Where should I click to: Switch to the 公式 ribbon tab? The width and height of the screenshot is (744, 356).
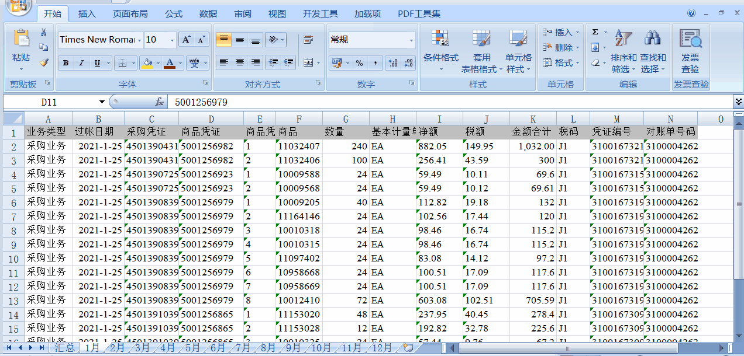[x=173, y=14]
